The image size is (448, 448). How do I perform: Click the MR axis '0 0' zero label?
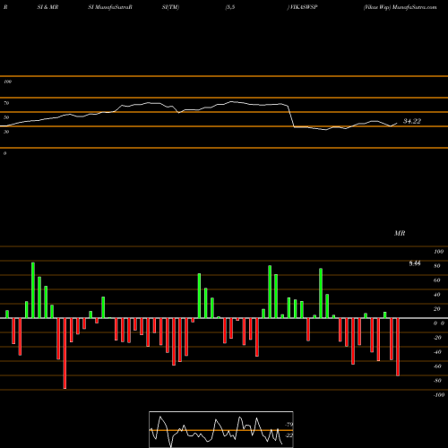(439, 323)
